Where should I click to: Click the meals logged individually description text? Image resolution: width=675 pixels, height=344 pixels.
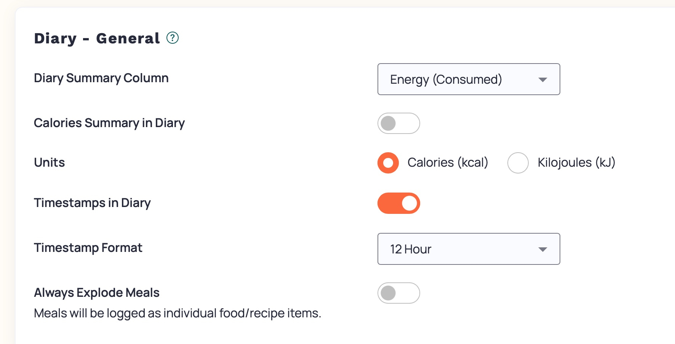pos(178,313)
